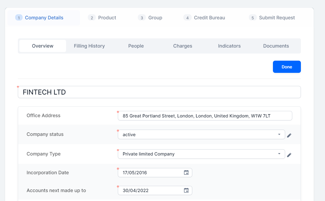Open step 4 Credit Bureau
This screenshot has width=325, height=201.
(204, 18)
